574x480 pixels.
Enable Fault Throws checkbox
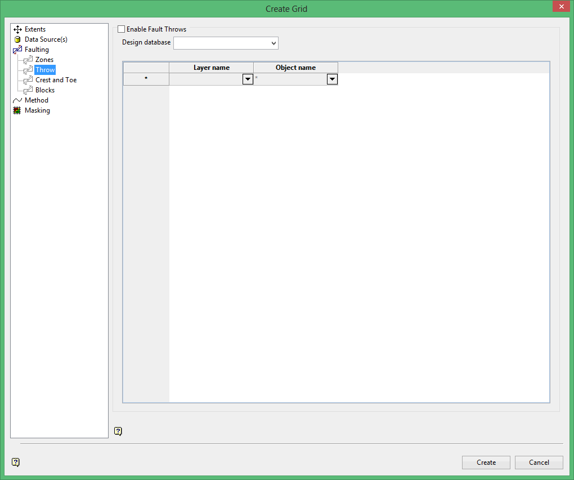click(x=121, y=29)
